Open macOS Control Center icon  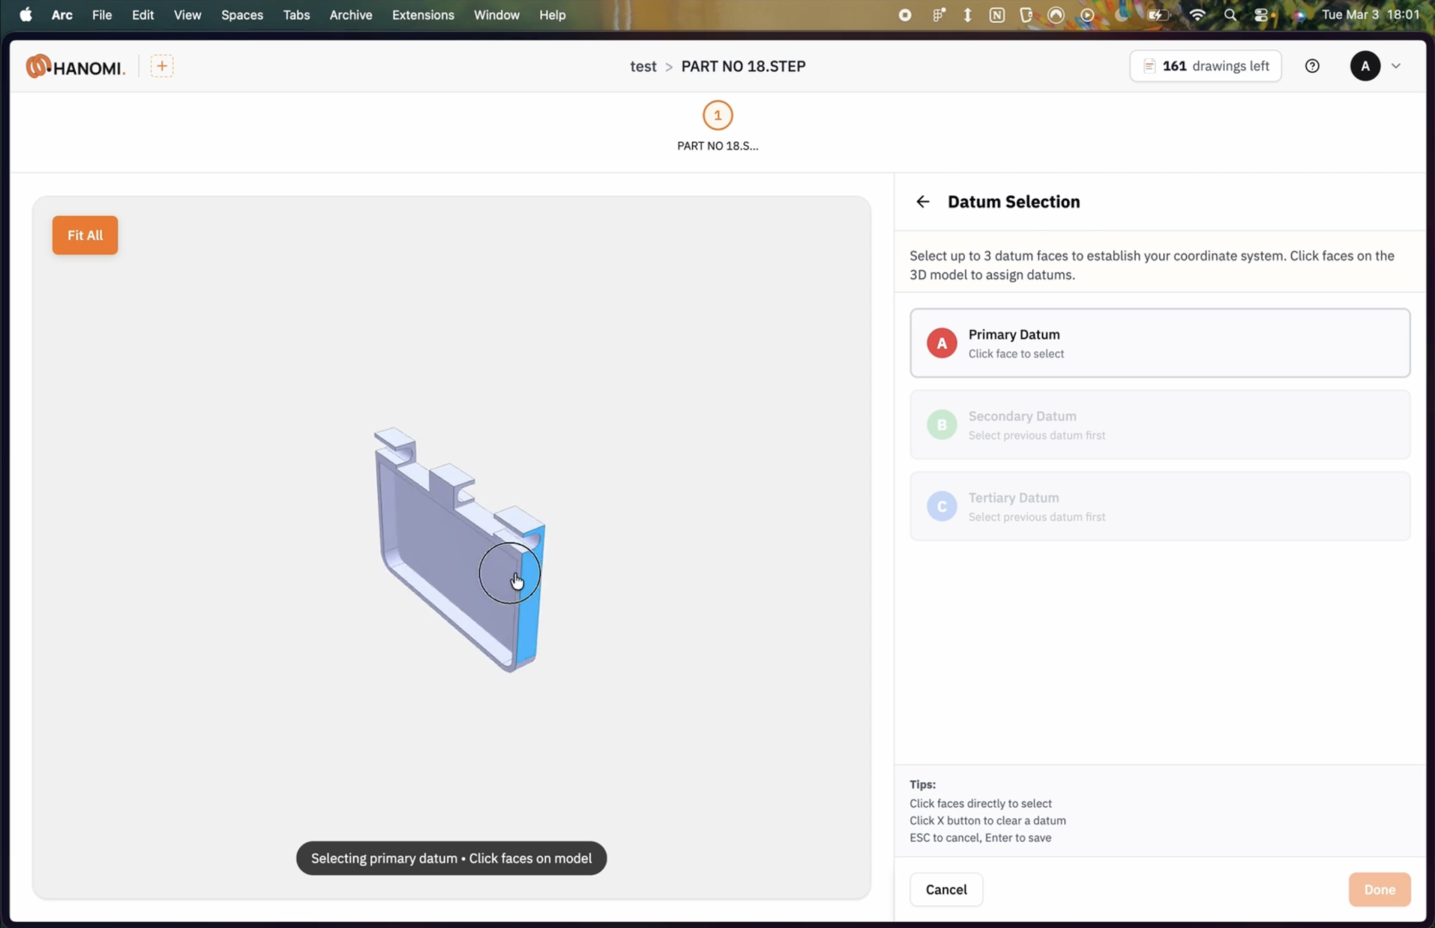coord(1261,15)
